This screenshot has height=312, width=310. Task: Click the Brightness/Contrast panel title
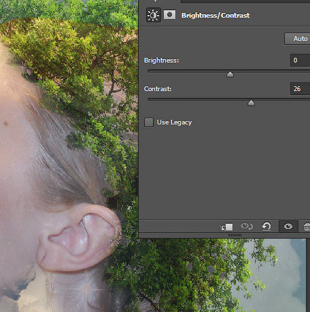(216, 16)
